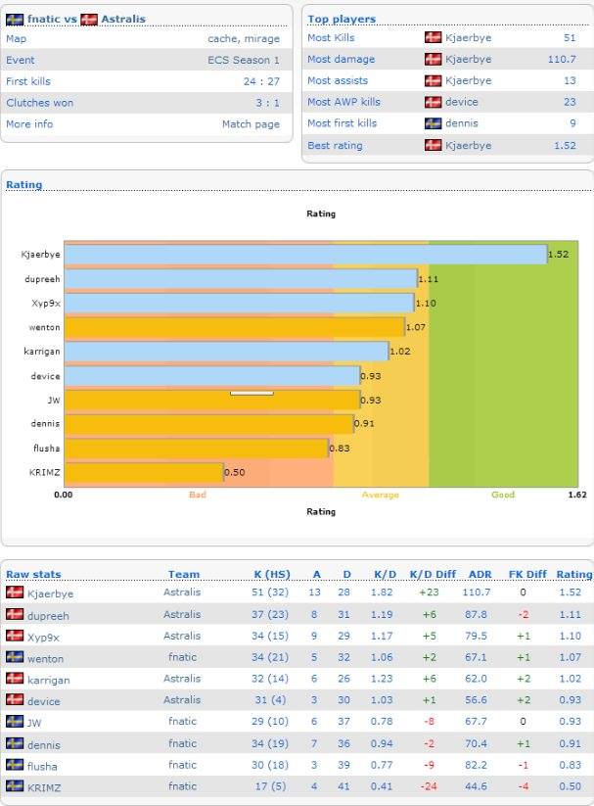Click dupreeh's 1.11 rating bar in chart

tap(241, 279)
